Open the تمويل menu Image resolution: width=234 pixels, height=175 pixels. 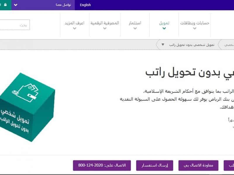pyautogui.click(x=164, y=23)
